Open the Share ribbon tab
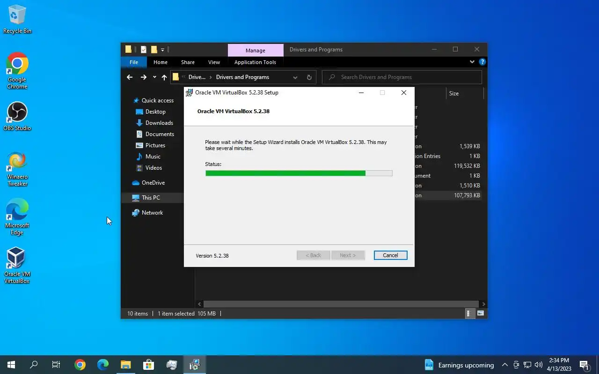This screenshot has height=374, width=599. coord(188,62)
